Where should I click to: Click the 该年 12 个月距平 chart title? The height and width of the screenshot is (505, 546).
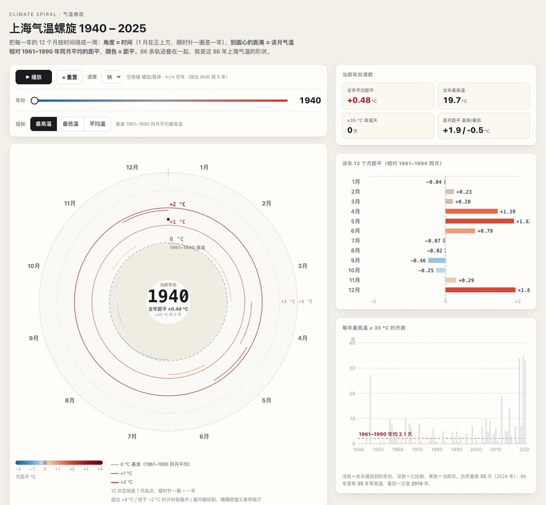[392, 163]
